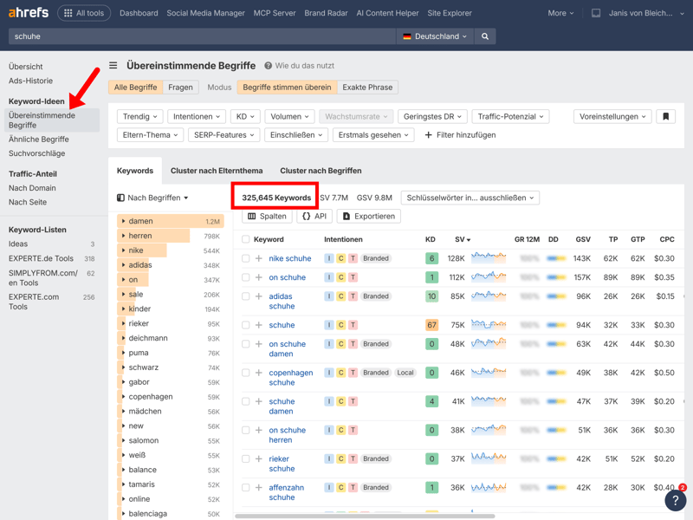The height and width of the screenshot is (520, 693).
Task: Click the keyword search input field
Action: point(199,36)
